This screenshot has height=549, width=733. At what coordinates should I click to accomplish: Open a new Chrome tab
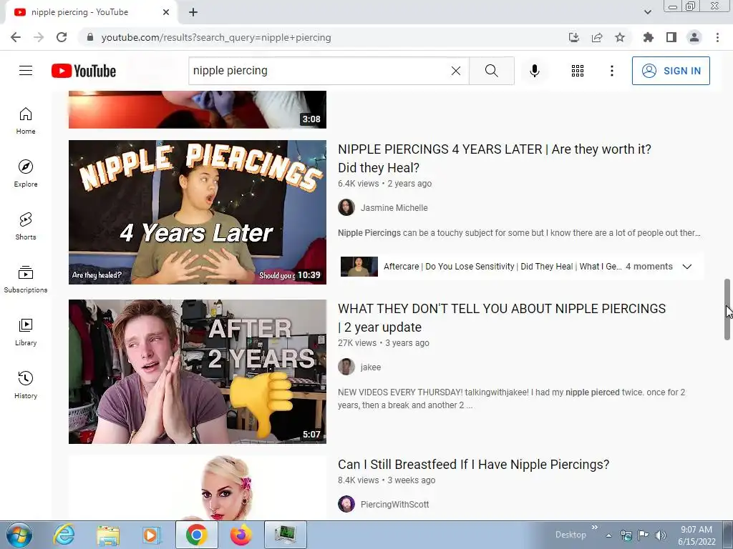(193, 12)
